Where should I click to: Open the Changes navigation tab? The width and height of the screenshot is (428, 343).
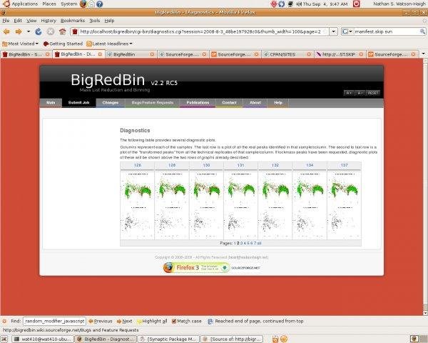111,103
